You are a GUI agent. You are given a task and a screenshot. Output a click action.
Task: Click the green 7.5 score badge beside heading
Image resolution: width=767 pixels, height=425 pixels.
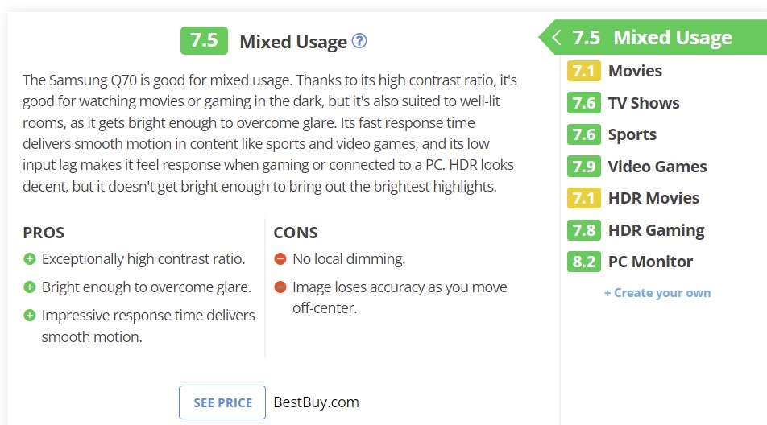[204, 40]
